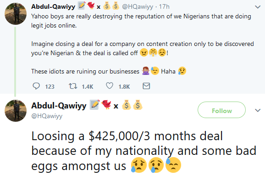Screen dimensions: 265x176
Task: Follow the @HQawiyy account
Action: pos(221,110)
